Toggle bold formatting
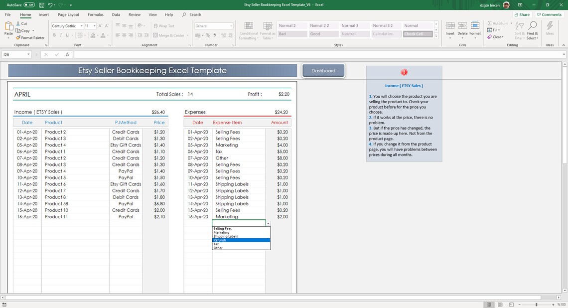The height and width of the screenshot is (308, 568). (54, 35)
